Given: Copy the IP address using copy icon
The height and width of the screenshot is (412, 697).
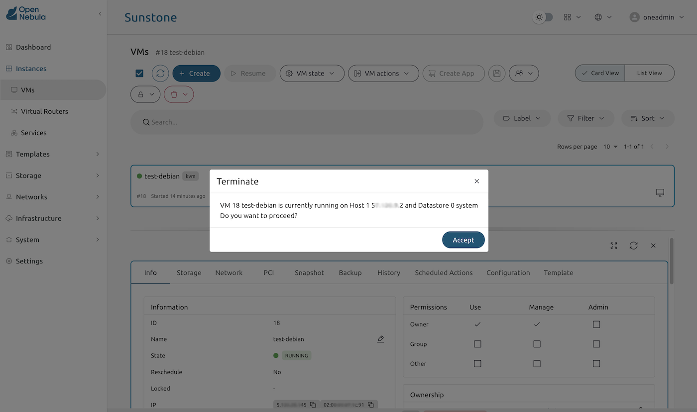Looking at the screenshot, I should [x=313, y=405].
